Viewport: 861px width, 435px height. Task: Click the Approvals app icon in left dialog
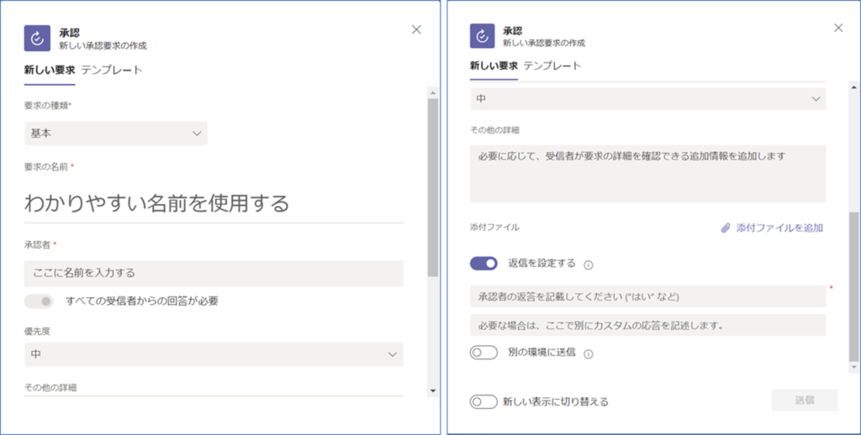(x=37, y=38)
